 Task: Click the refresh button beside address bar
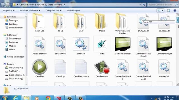[144, 5]
